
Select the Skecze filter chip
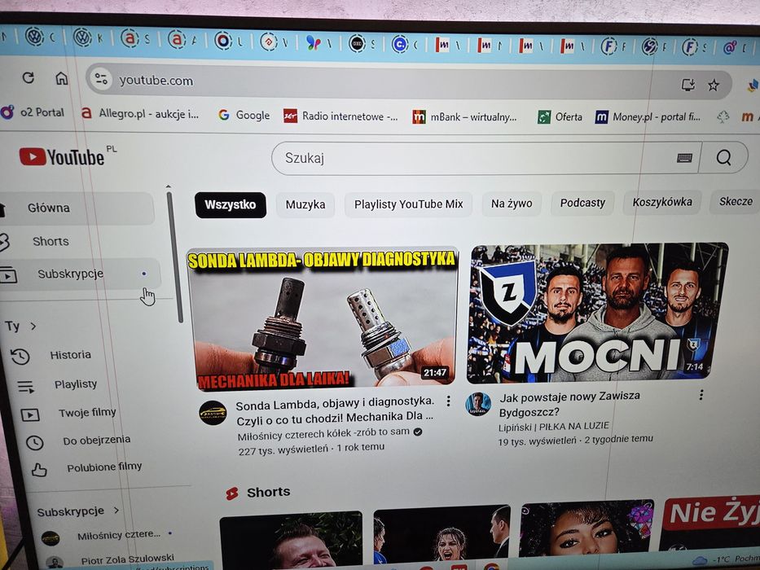(x=736, y=201)
